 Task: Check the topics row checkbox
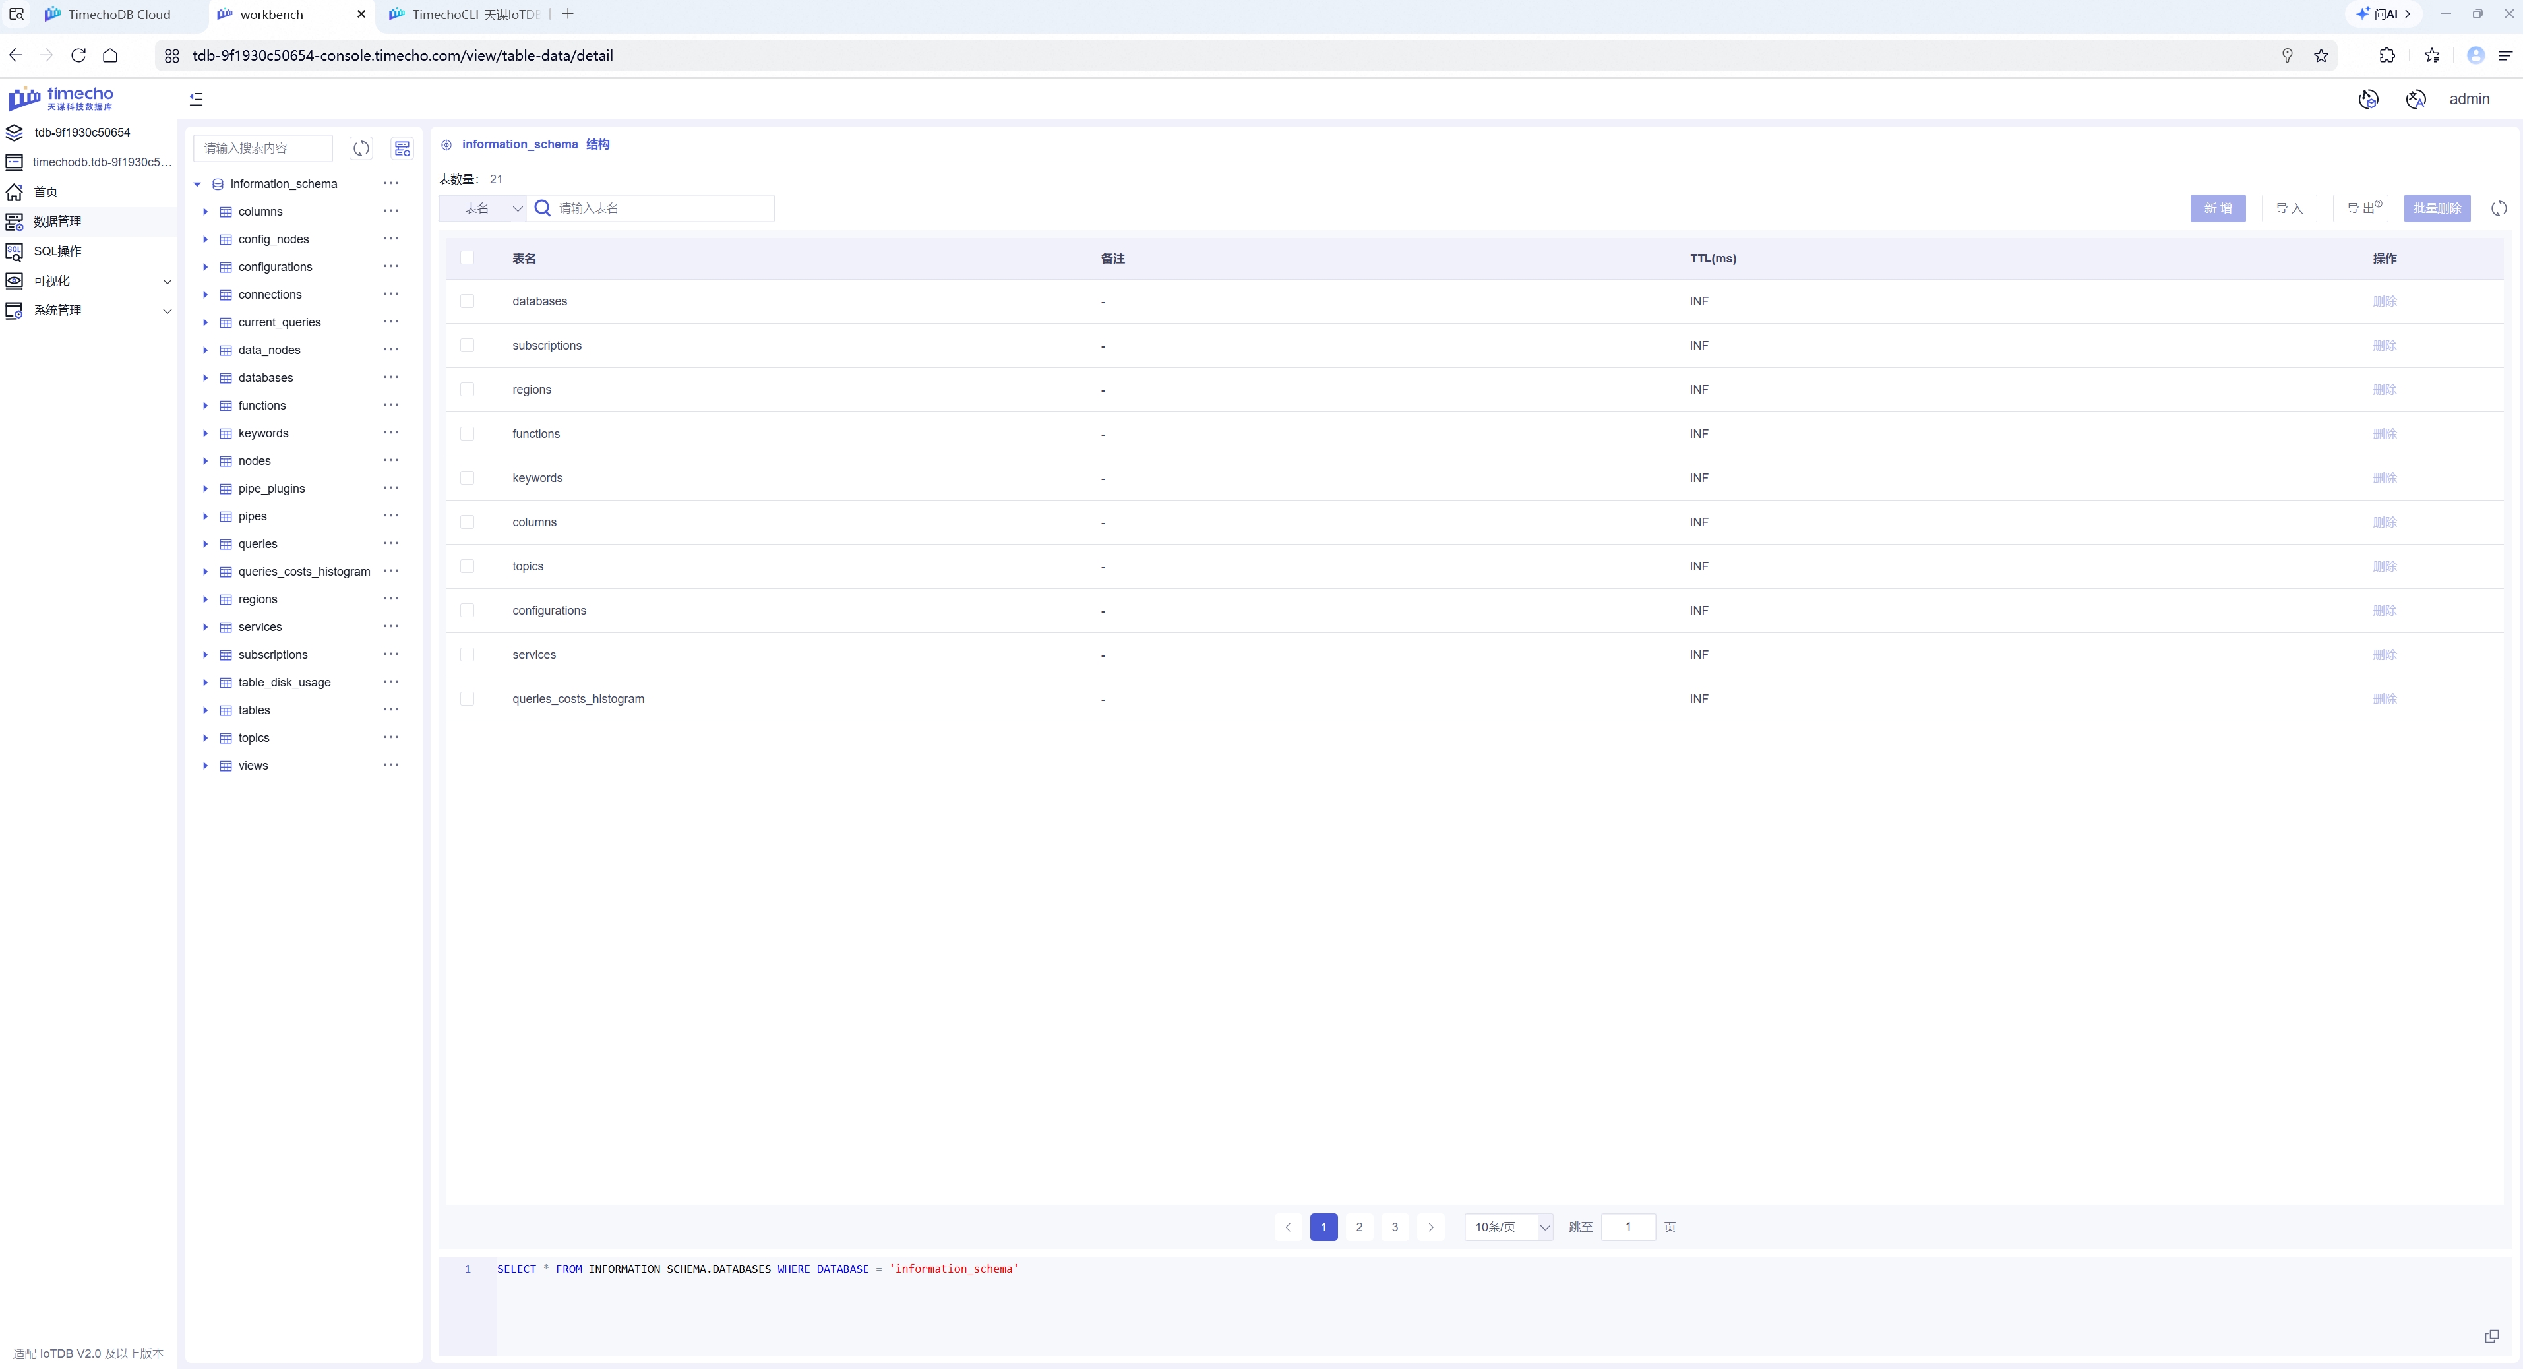coord(467,566)
